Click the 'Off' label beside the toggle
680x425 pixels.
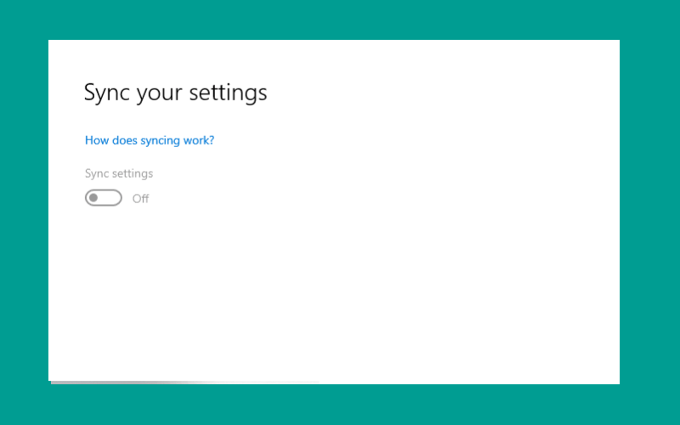(x=140, y=199)
